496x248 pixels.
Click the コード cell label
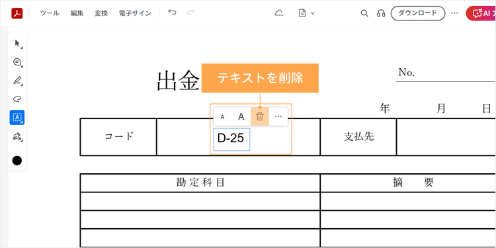[119, 136]
